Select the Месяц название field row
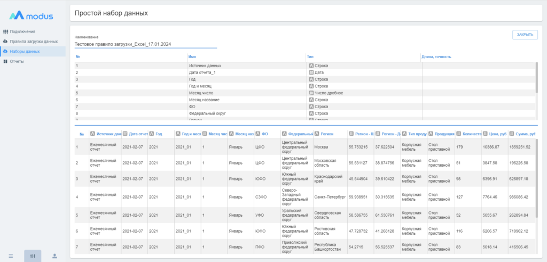The image size is (547, 262). tap(304, 100)
